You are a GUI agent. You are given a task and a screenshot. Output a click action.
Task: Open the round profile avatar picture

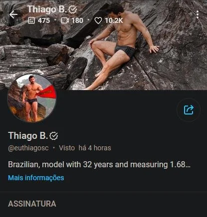click(32, 98)
